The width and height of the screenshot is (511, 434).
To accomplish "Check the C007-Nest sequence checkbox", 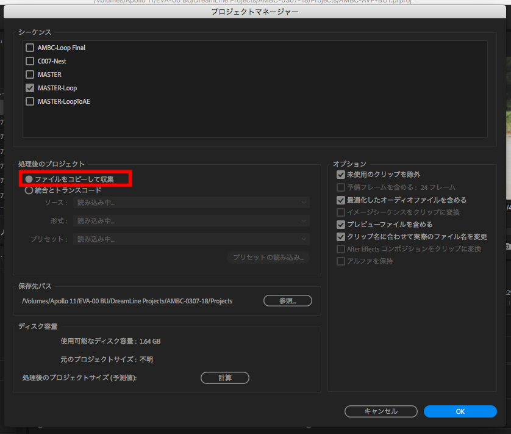I will [30, 61].
